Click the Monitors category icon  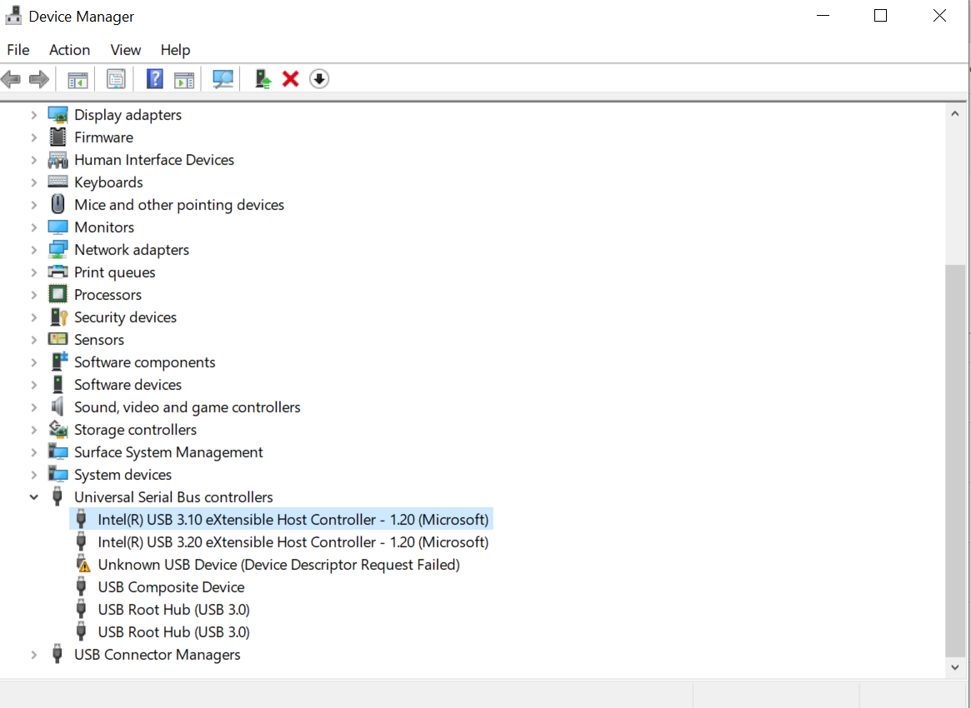click(58, 227)
